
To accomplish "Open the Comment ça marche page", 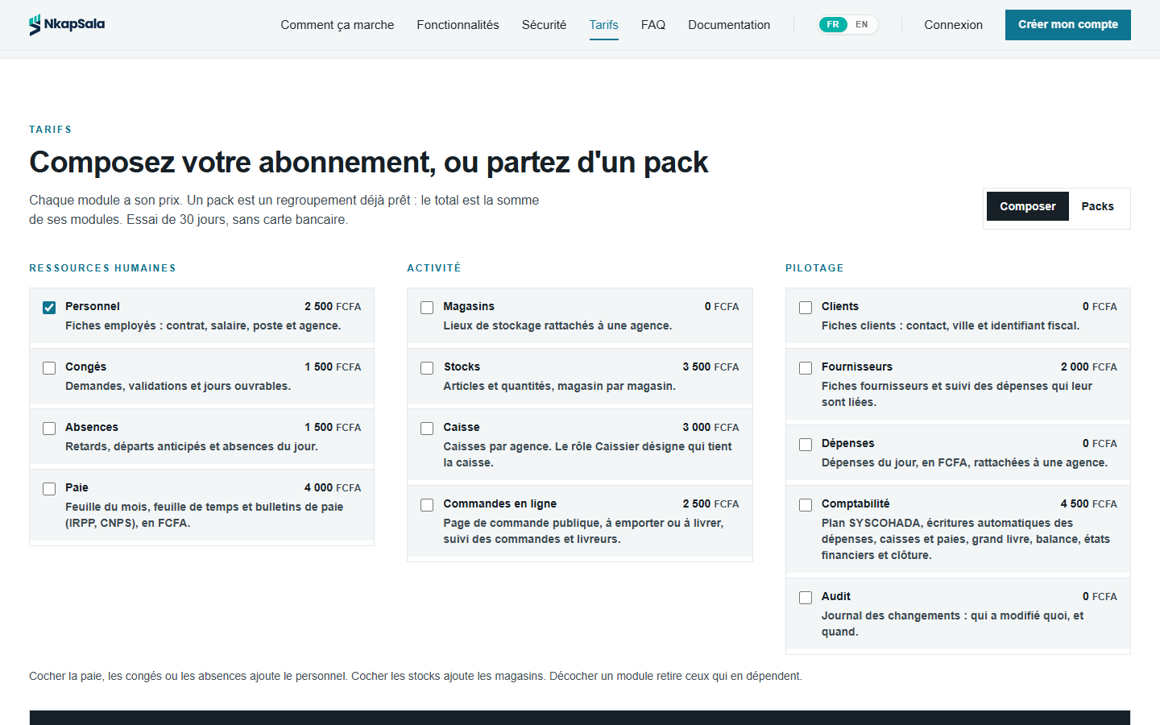I will 338,25.
